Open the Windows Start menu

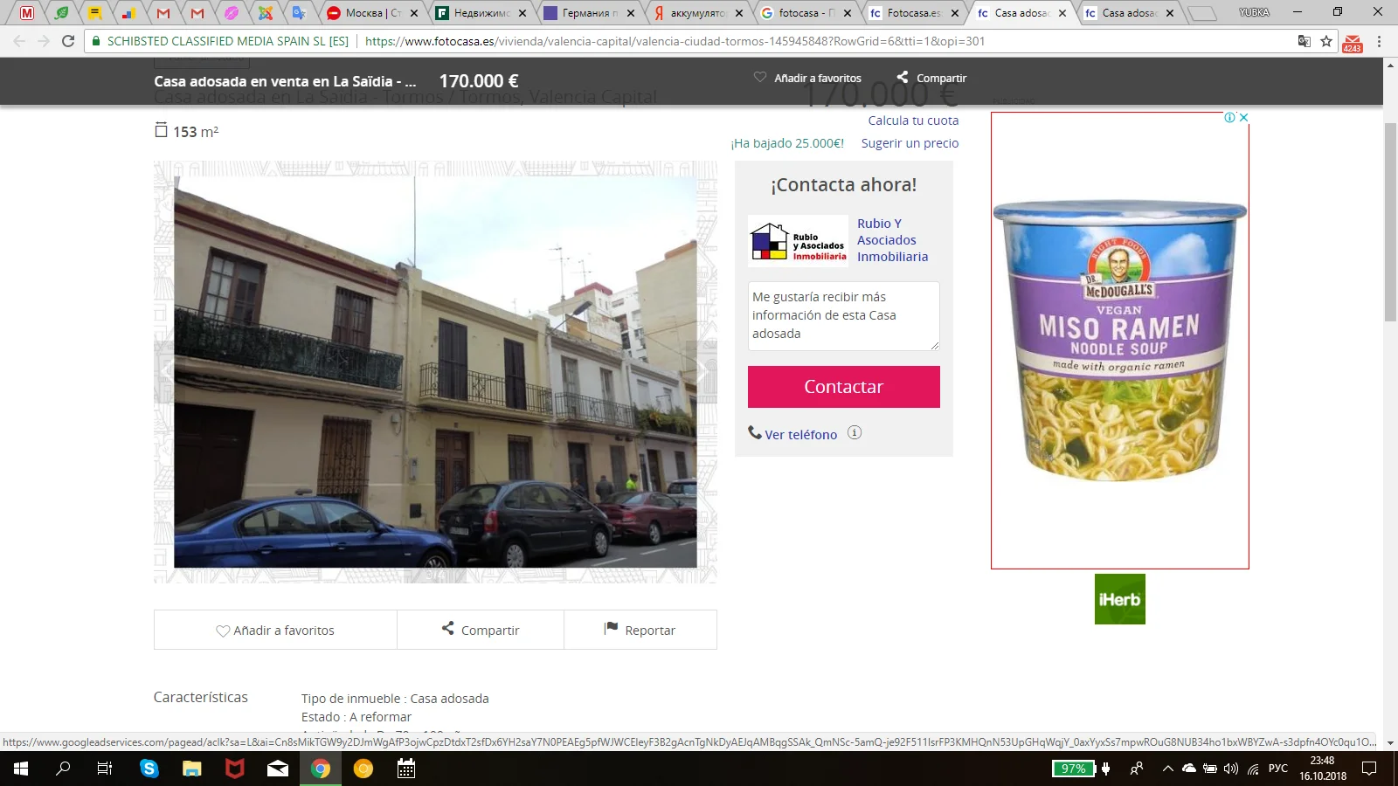pos(21,769)
